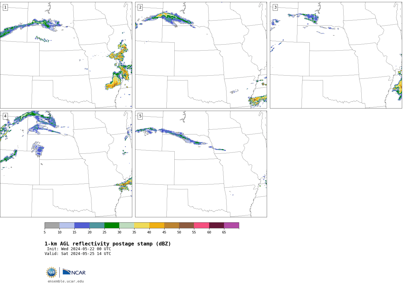
Task: Open ensemble member 2 reflectivity panel
Action: point(201,55)
